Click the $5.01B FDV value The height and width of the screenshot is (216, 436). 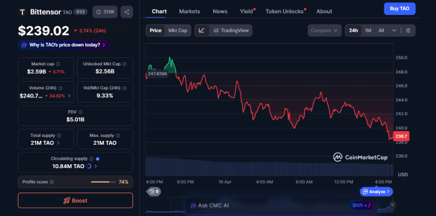(x=75, y=120)
